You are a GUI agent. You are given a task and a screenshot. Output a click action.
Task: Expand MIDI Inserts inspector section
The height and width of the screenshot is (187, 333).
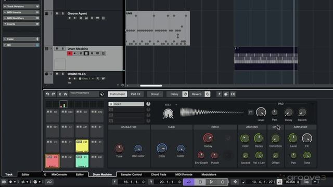[x=21, y=12]
